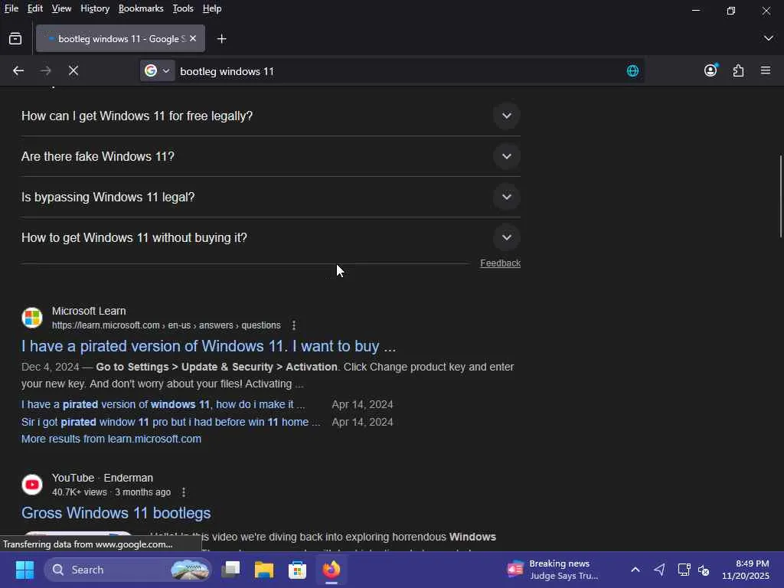Open 'Sir i got pirated window 11 pro' sublink
784x588 pixels.
click(171, 422)
